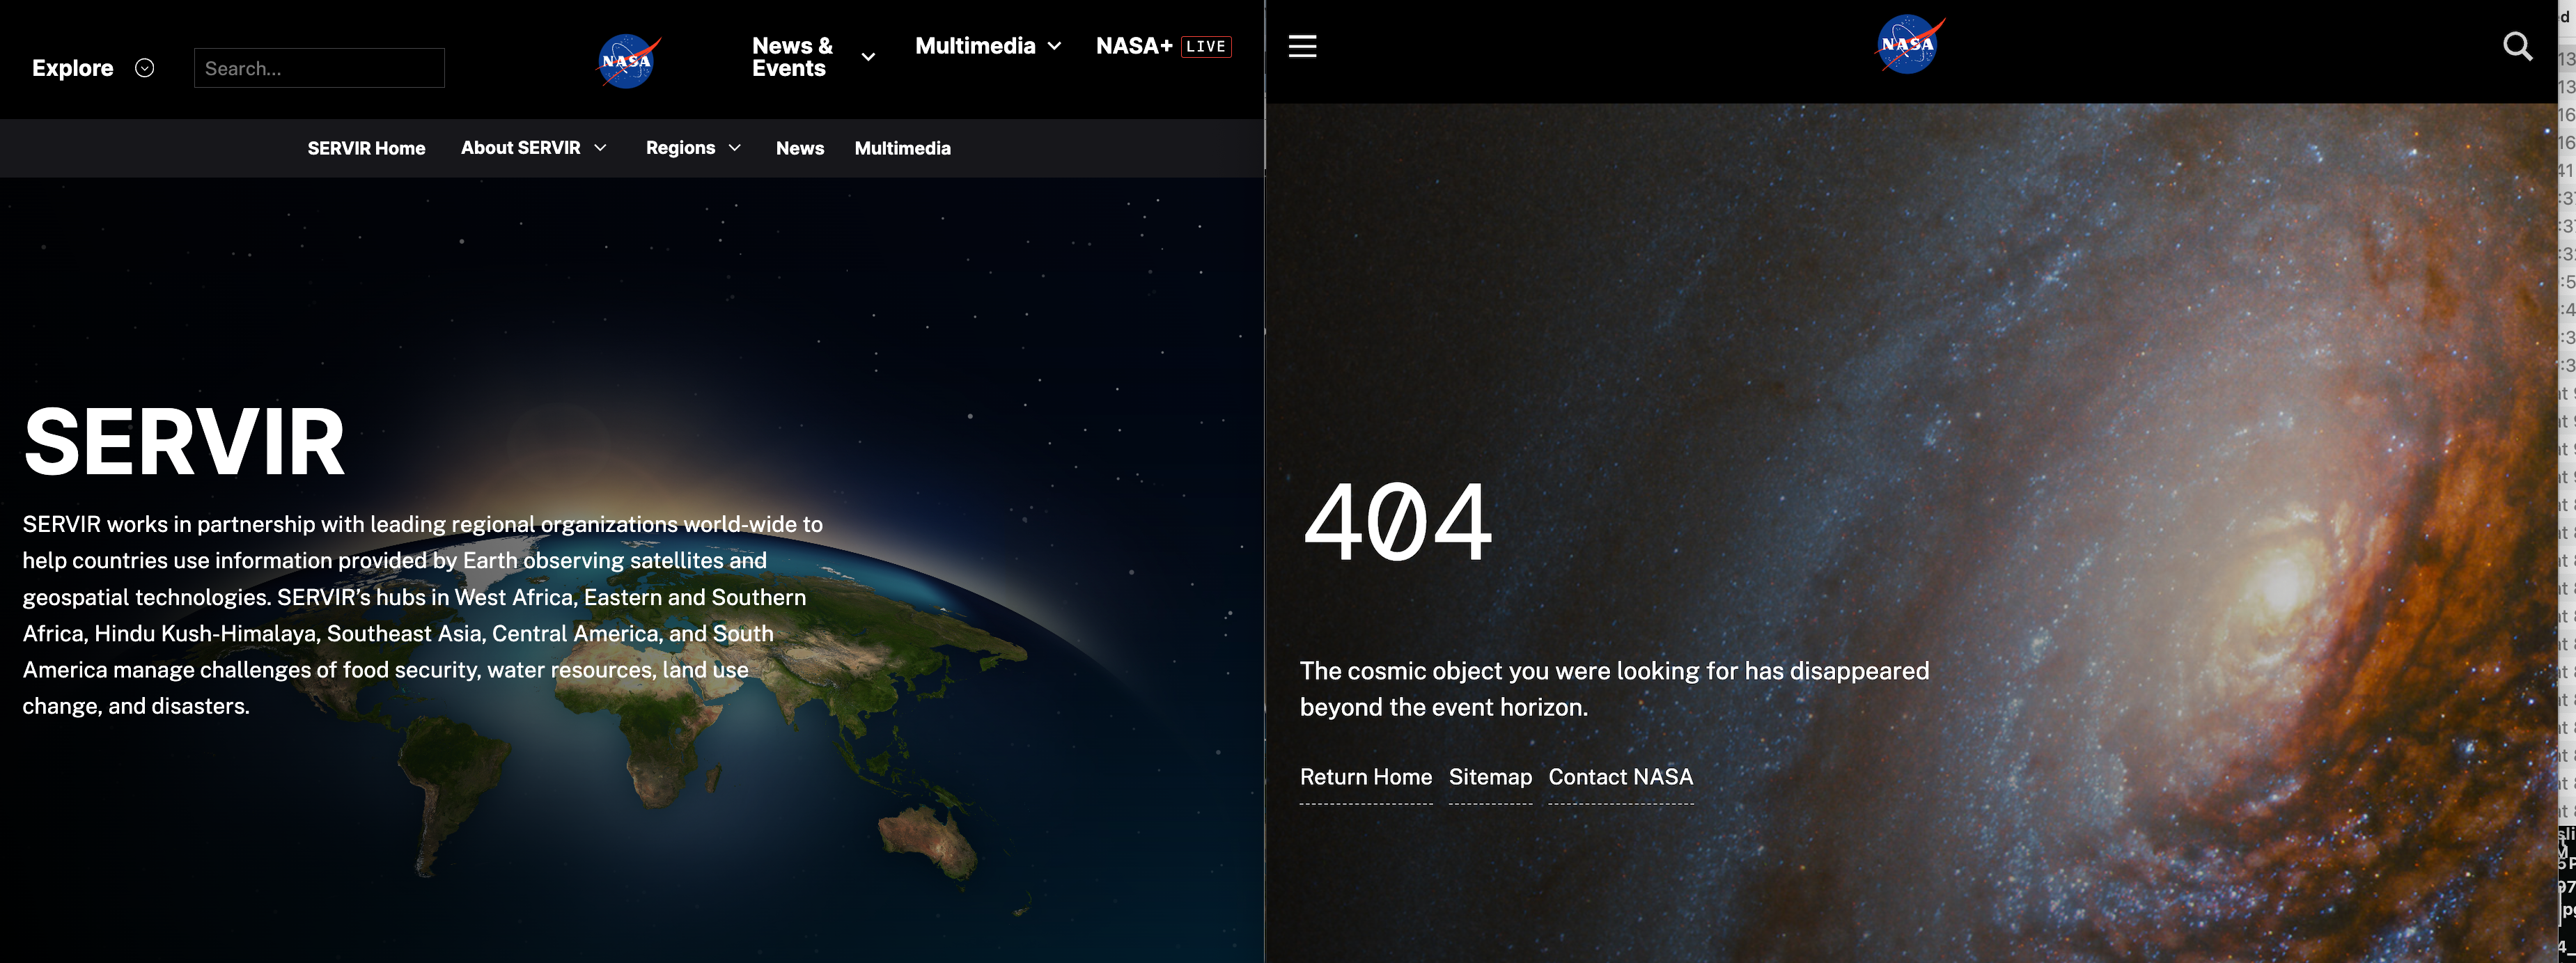This screenshot has width=2576, height=963.
Task: Select SERVIR Home in the subnavigation
Action: click(366, 147)
